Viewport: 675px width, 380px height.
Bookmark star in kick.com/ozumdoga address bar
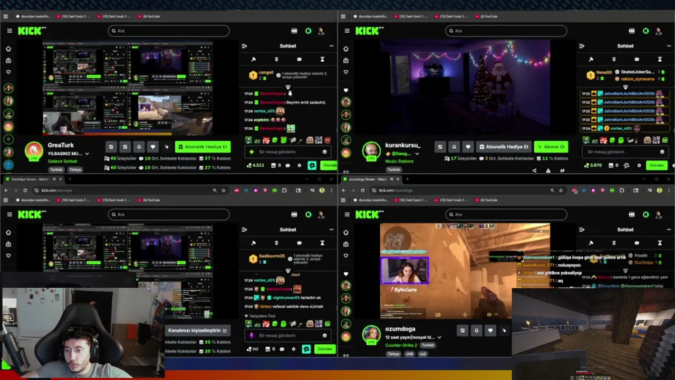(561, 190)
